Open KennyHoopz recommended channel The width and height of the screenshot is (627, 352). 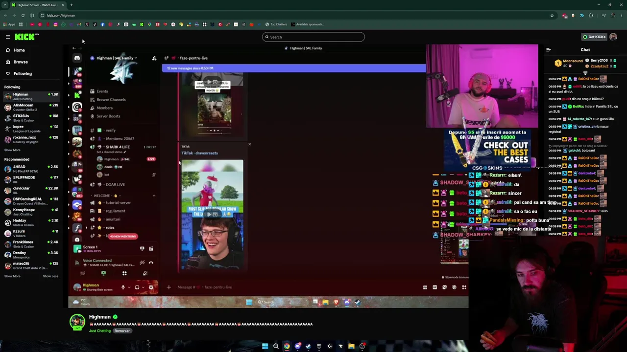pyautogui.click(x=31, y=212)
